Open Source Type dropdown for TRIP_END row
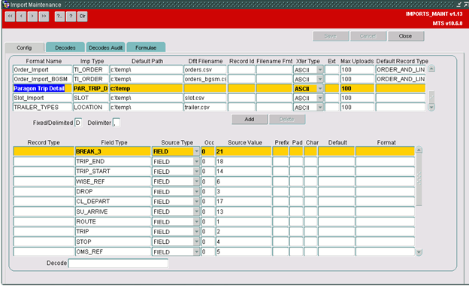 click(196, 161)
